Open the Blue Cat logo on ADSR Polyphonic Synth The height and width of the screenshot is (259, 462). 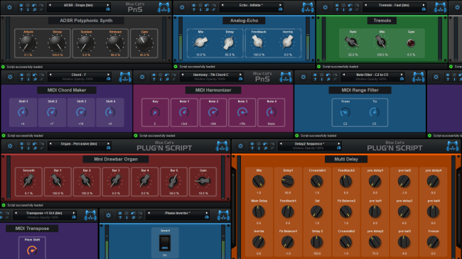tap(163, 7)
